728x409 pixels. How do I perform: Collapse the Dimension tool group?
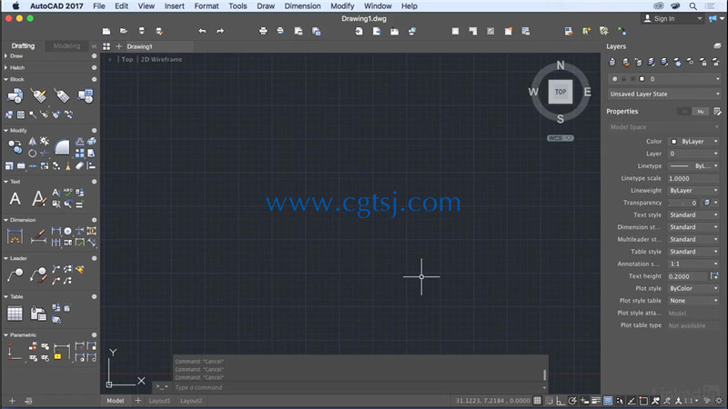(5, 220)
